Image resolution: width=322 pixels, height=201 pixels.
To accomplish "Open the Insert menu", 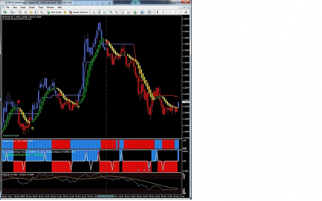I will (x=23, y=7).
